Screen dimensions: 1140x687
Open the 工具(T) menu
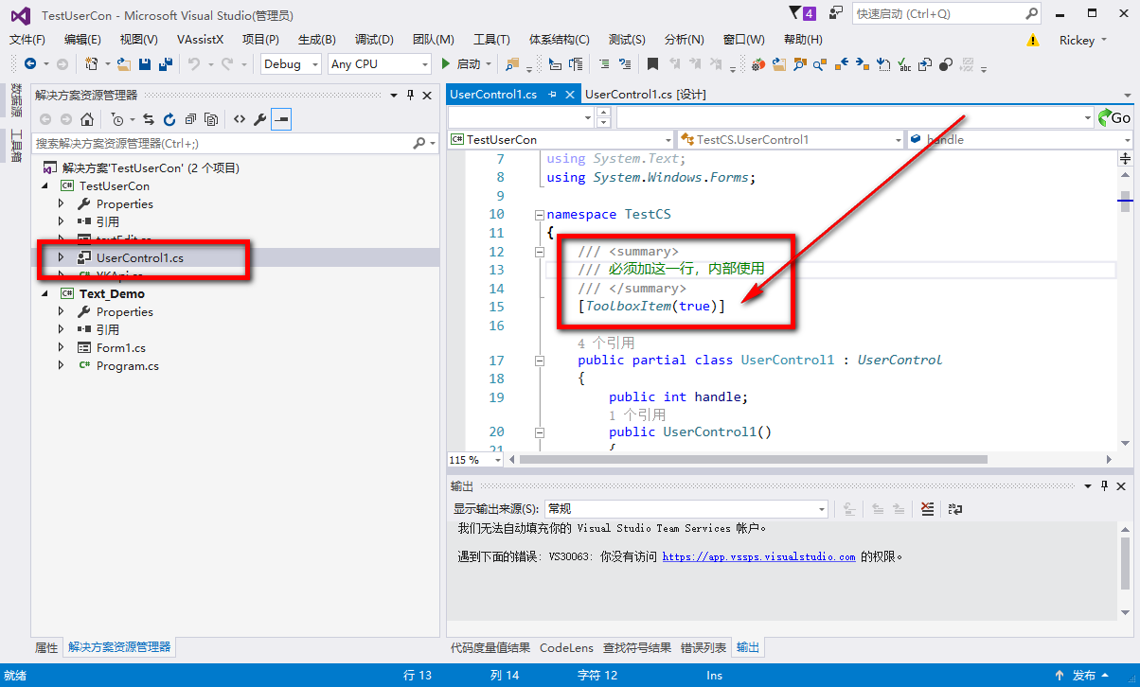(491, 40)
